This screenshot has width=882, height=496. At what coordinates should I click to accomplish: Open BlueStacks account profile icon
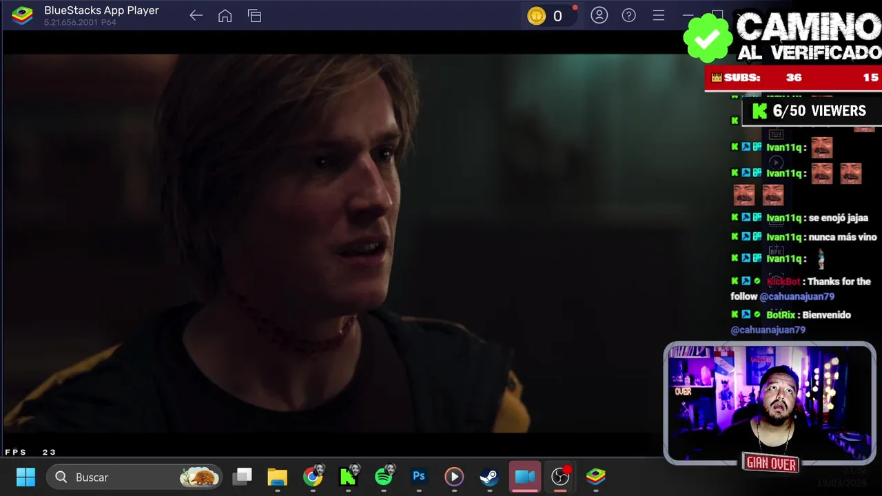click(599, 15)
